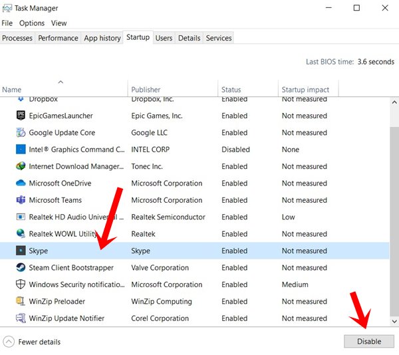Select the Google Update Core name
The height and width of the screenshot is (355, 399).
tap(62, 133)
